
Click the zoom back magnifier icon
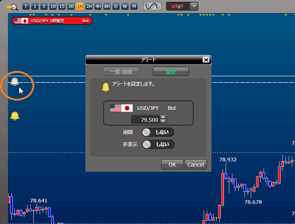pos(12,7)
